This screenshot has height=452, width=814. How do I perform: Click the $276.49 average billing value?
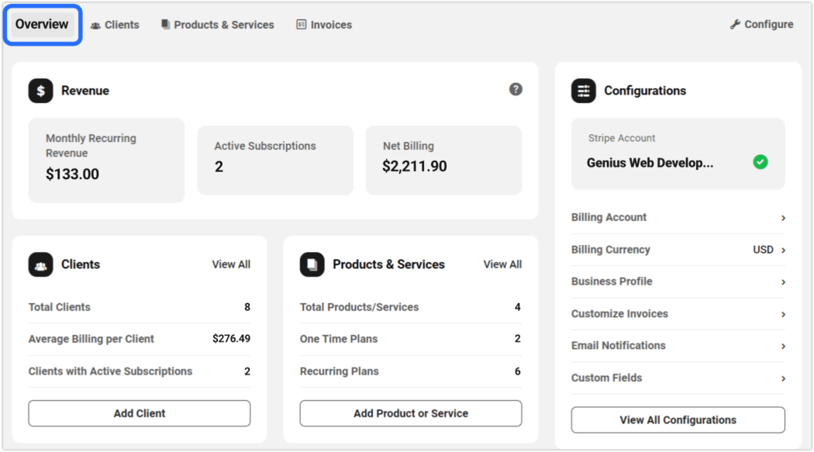[231, 339]
